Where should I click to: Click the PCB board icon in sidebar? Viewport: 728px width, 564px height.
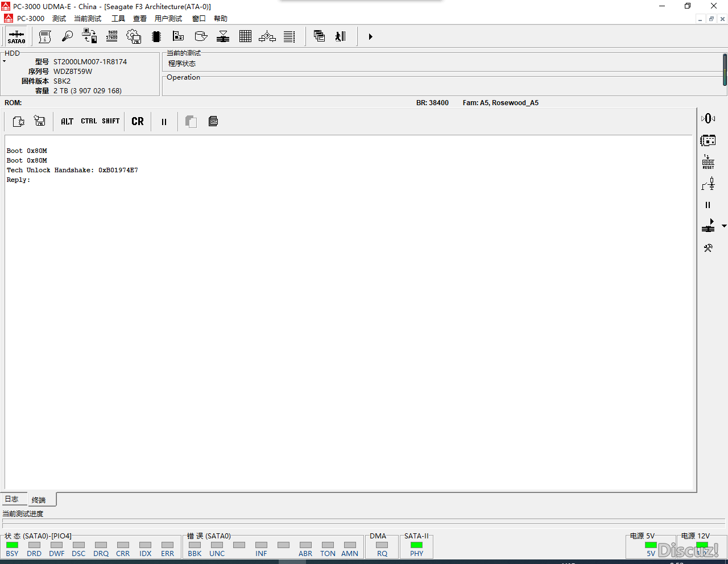(708, 140)
